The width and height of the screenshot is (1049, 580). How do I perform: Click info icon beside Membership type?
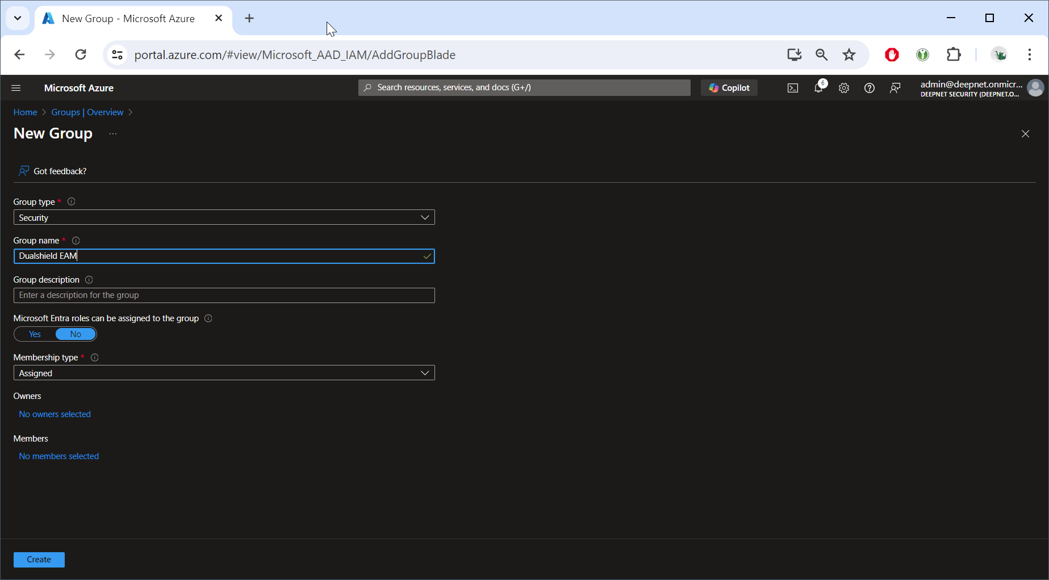tap(95, 358)
